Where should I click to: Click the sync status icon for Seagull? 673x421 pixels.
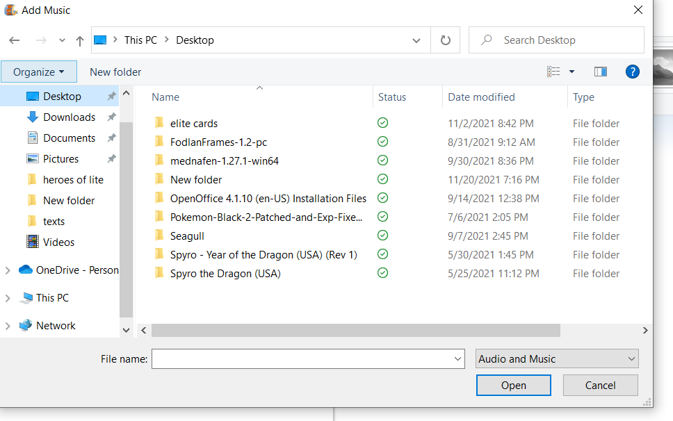(383, 236)
